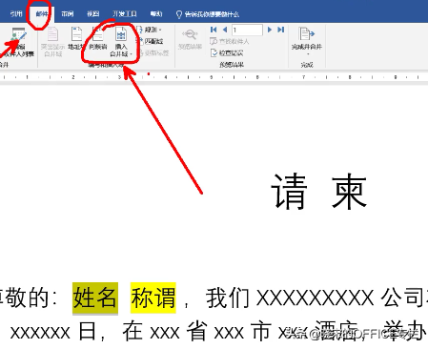Open the Rules (规则) dropdown

click(151, 30)
